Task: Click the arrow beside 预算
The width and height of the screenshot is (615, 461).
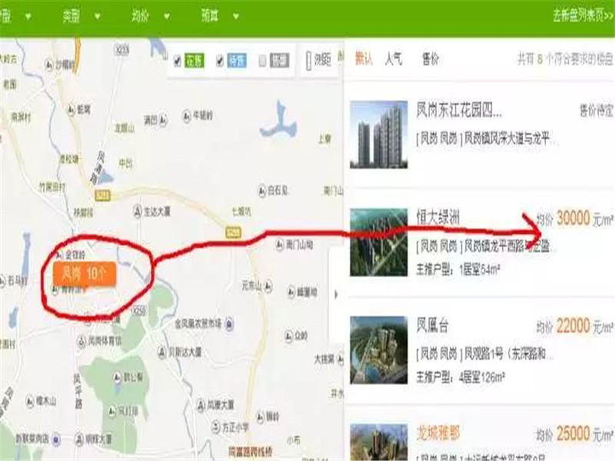Action: pos(236,16)
